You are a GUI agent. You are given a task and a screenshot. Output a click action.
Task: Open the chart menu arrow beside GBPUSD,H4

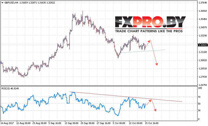click(x=2, y=3)
